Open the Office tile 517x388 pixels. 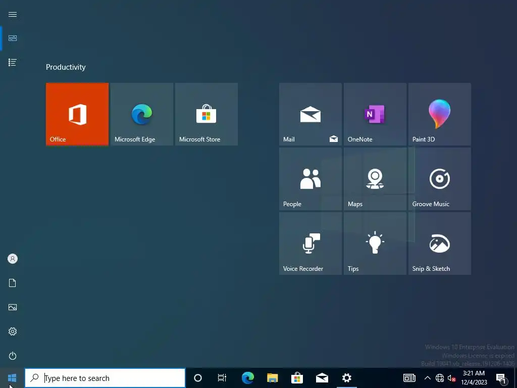point(77,114)
